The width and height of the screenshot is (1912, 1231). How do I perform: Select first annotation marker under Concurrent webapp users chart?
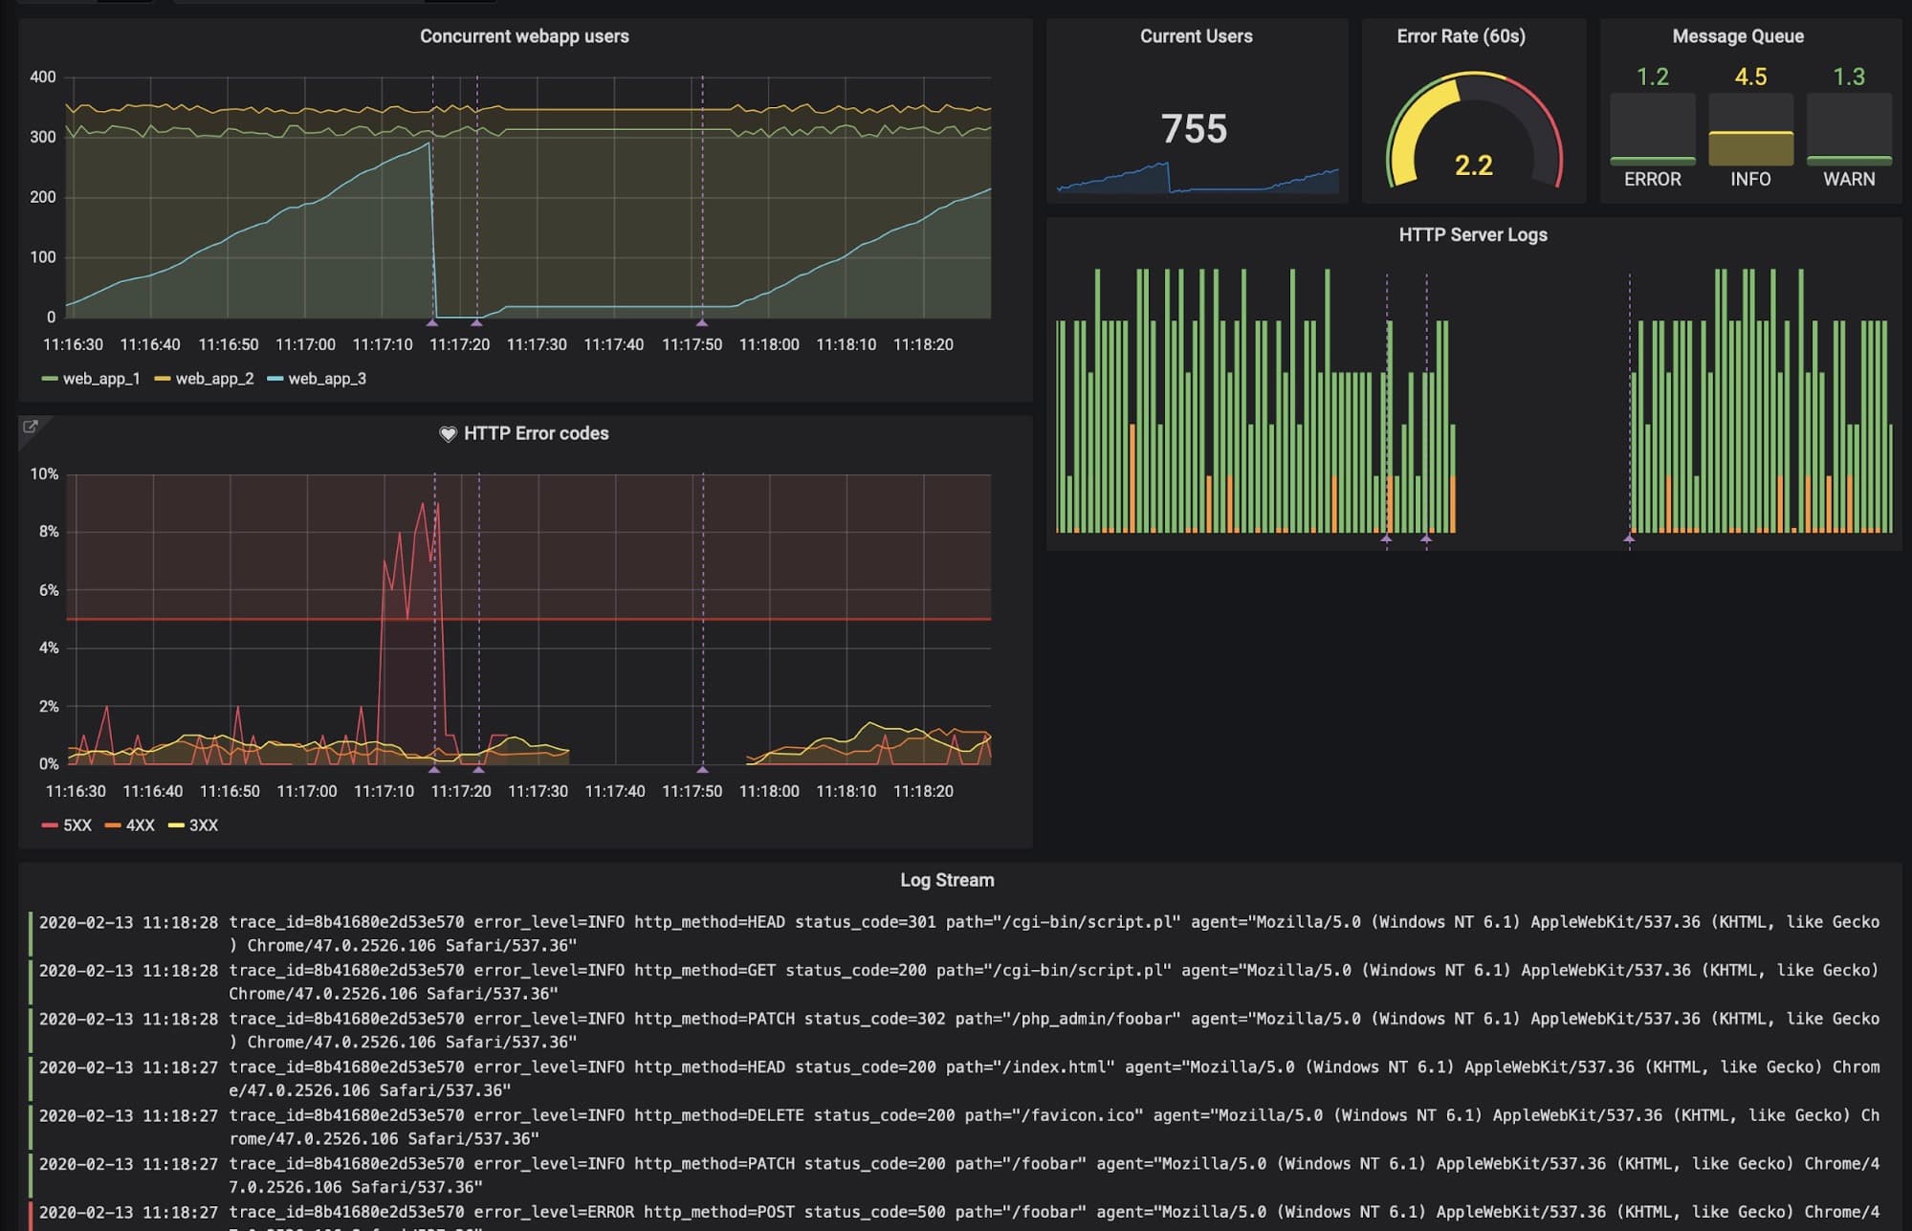click(431, 322)
